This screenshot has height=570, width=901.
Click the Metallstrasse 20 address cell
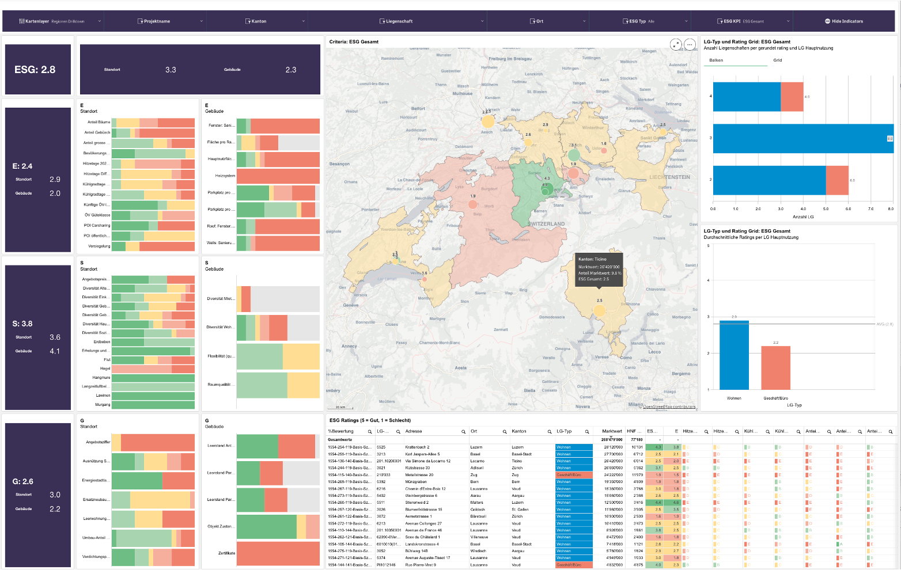coord(419,475)
